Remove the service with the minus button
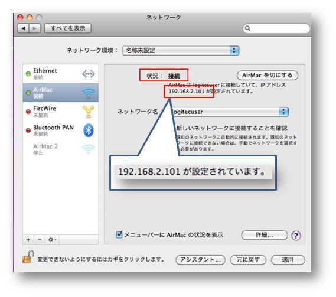 [40, 240]
